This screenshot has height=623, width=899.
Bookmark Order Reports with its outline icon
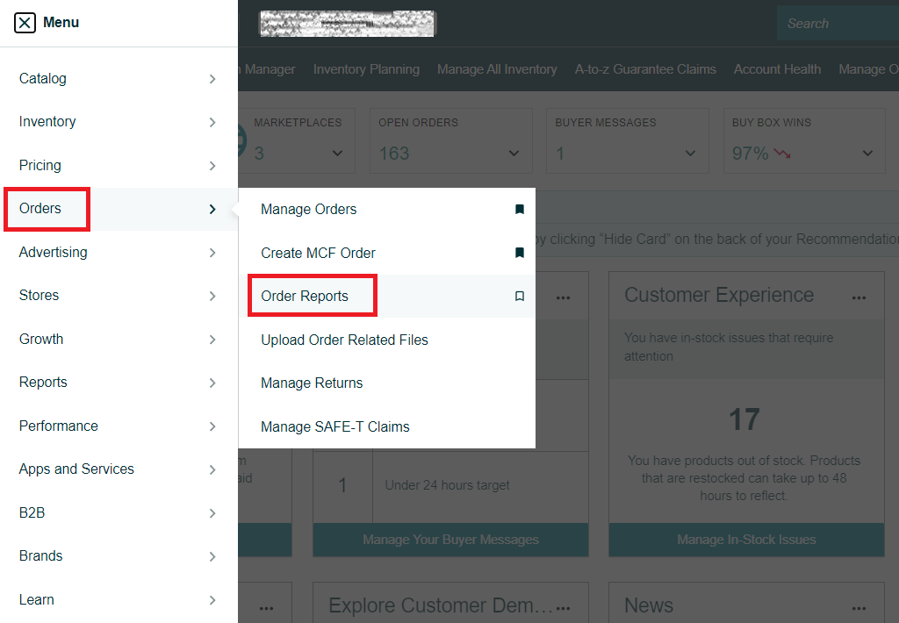(520, 297)
